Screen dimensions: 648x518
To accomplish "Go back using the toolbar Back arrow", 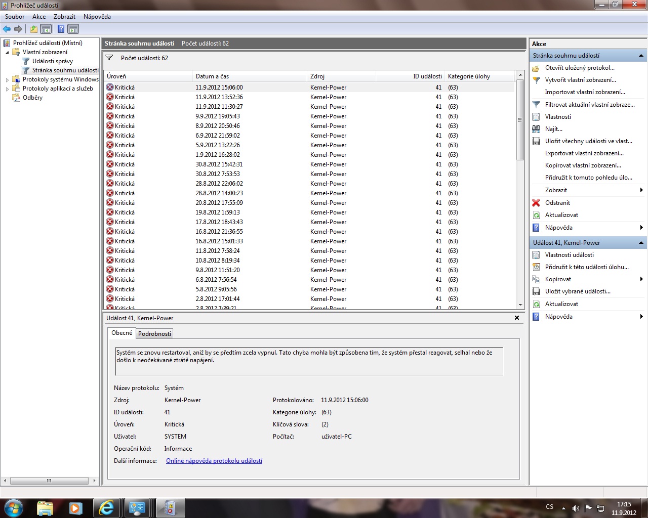I will click(x=7, y=29).
